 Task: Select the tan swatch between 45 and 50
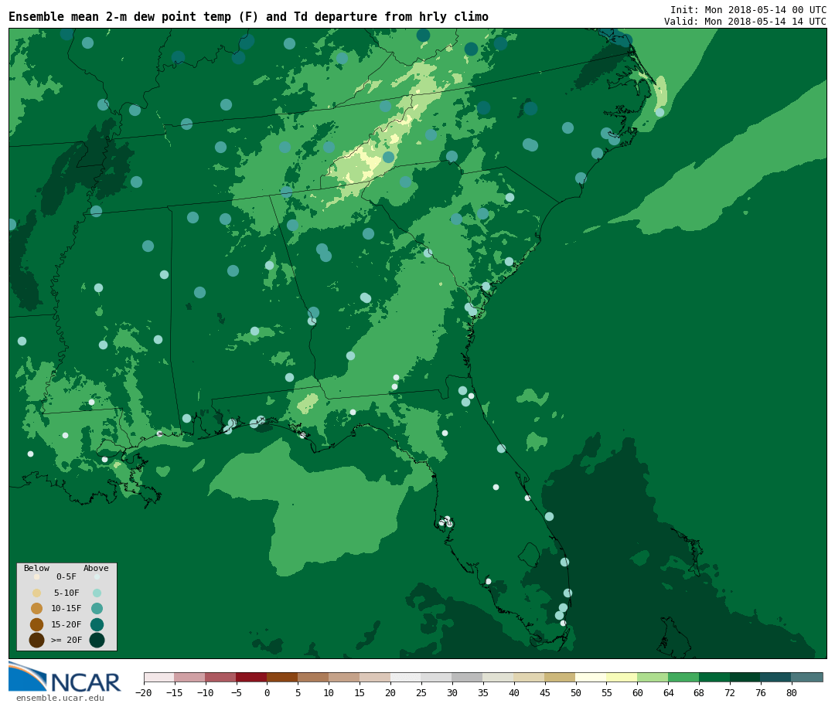(561, 677)
